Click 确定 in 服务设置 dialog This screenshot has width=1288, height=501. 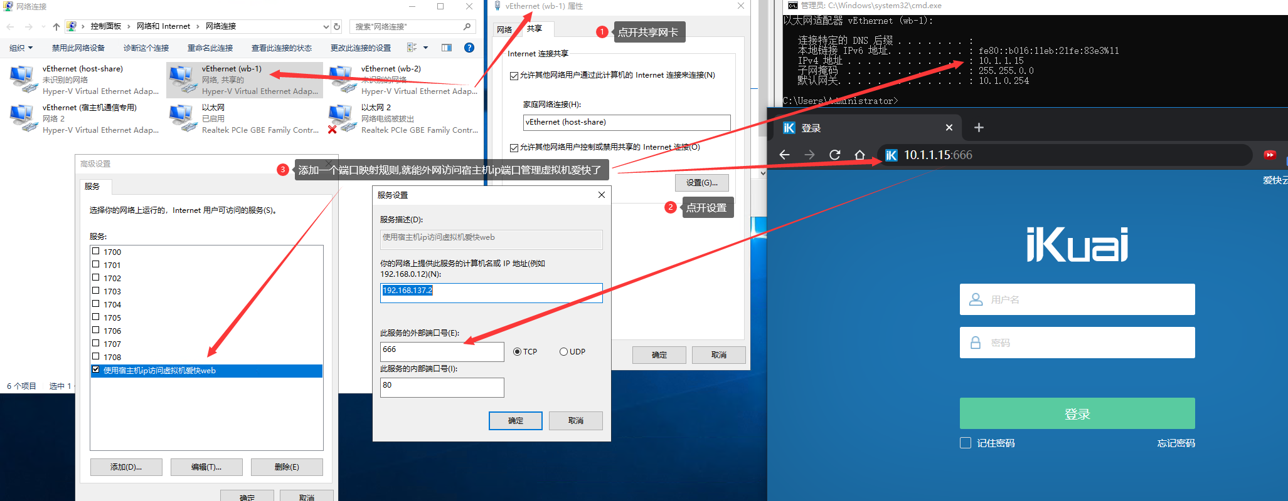[516, 421]
